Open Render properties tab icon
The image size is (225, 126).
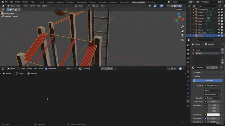pos(188,50)
